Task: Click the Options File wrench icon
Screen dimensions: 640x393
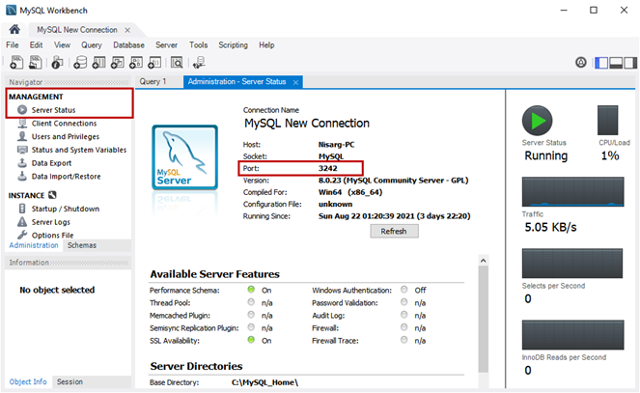Action: point(22,235)
